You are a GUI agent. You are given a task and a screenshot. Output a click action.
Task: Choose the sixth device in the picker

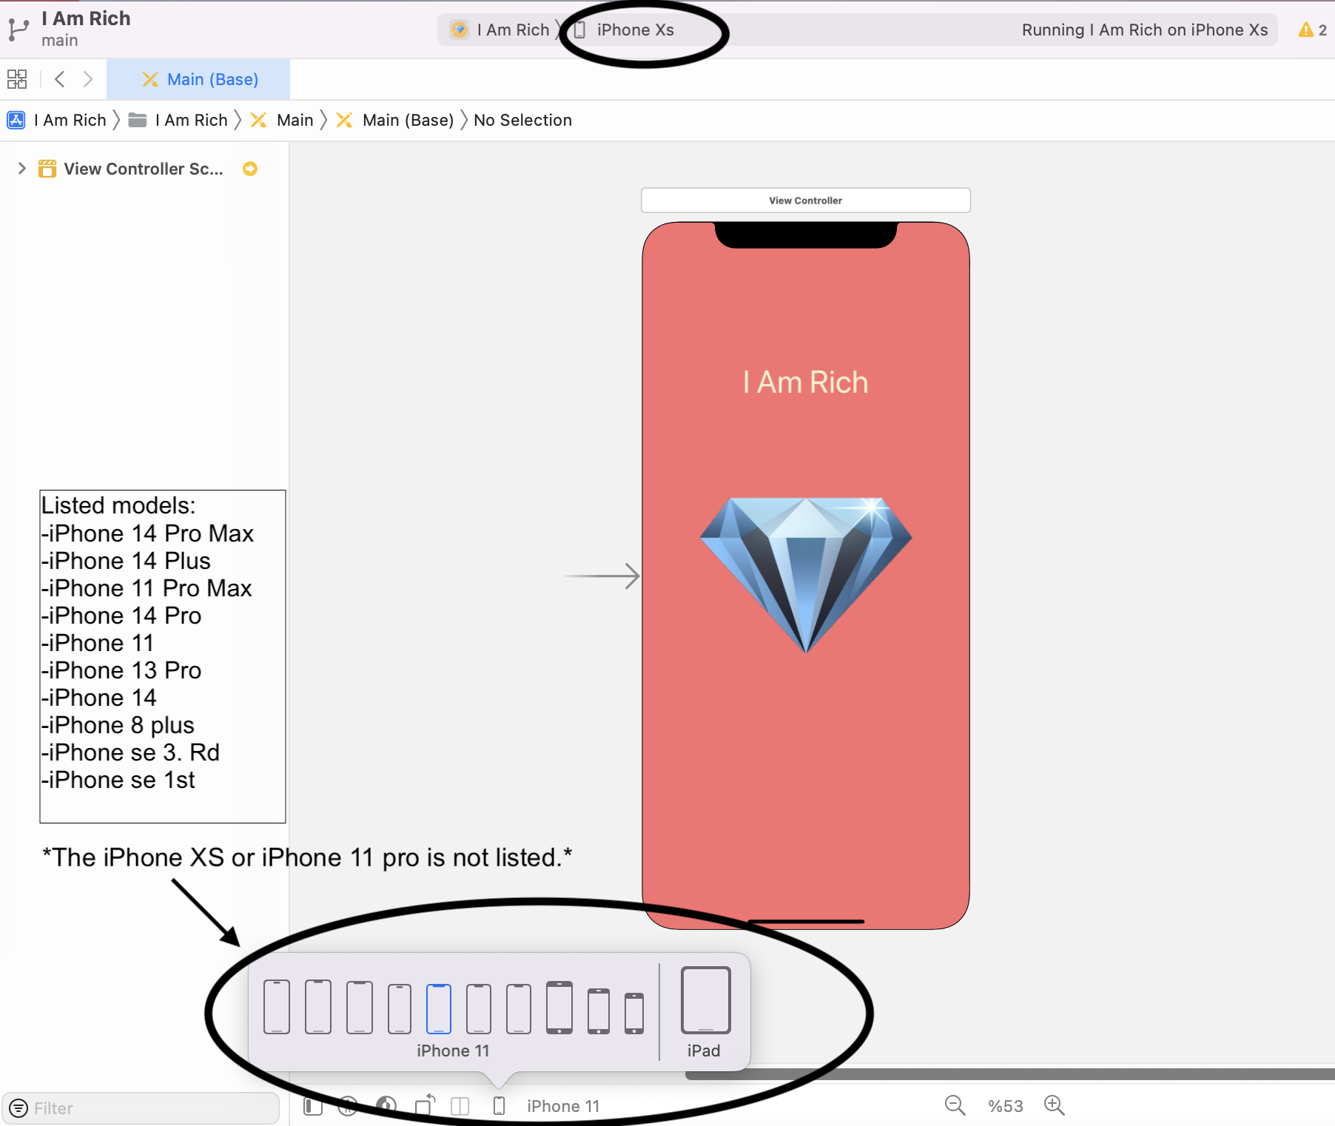coord(479,1009)
